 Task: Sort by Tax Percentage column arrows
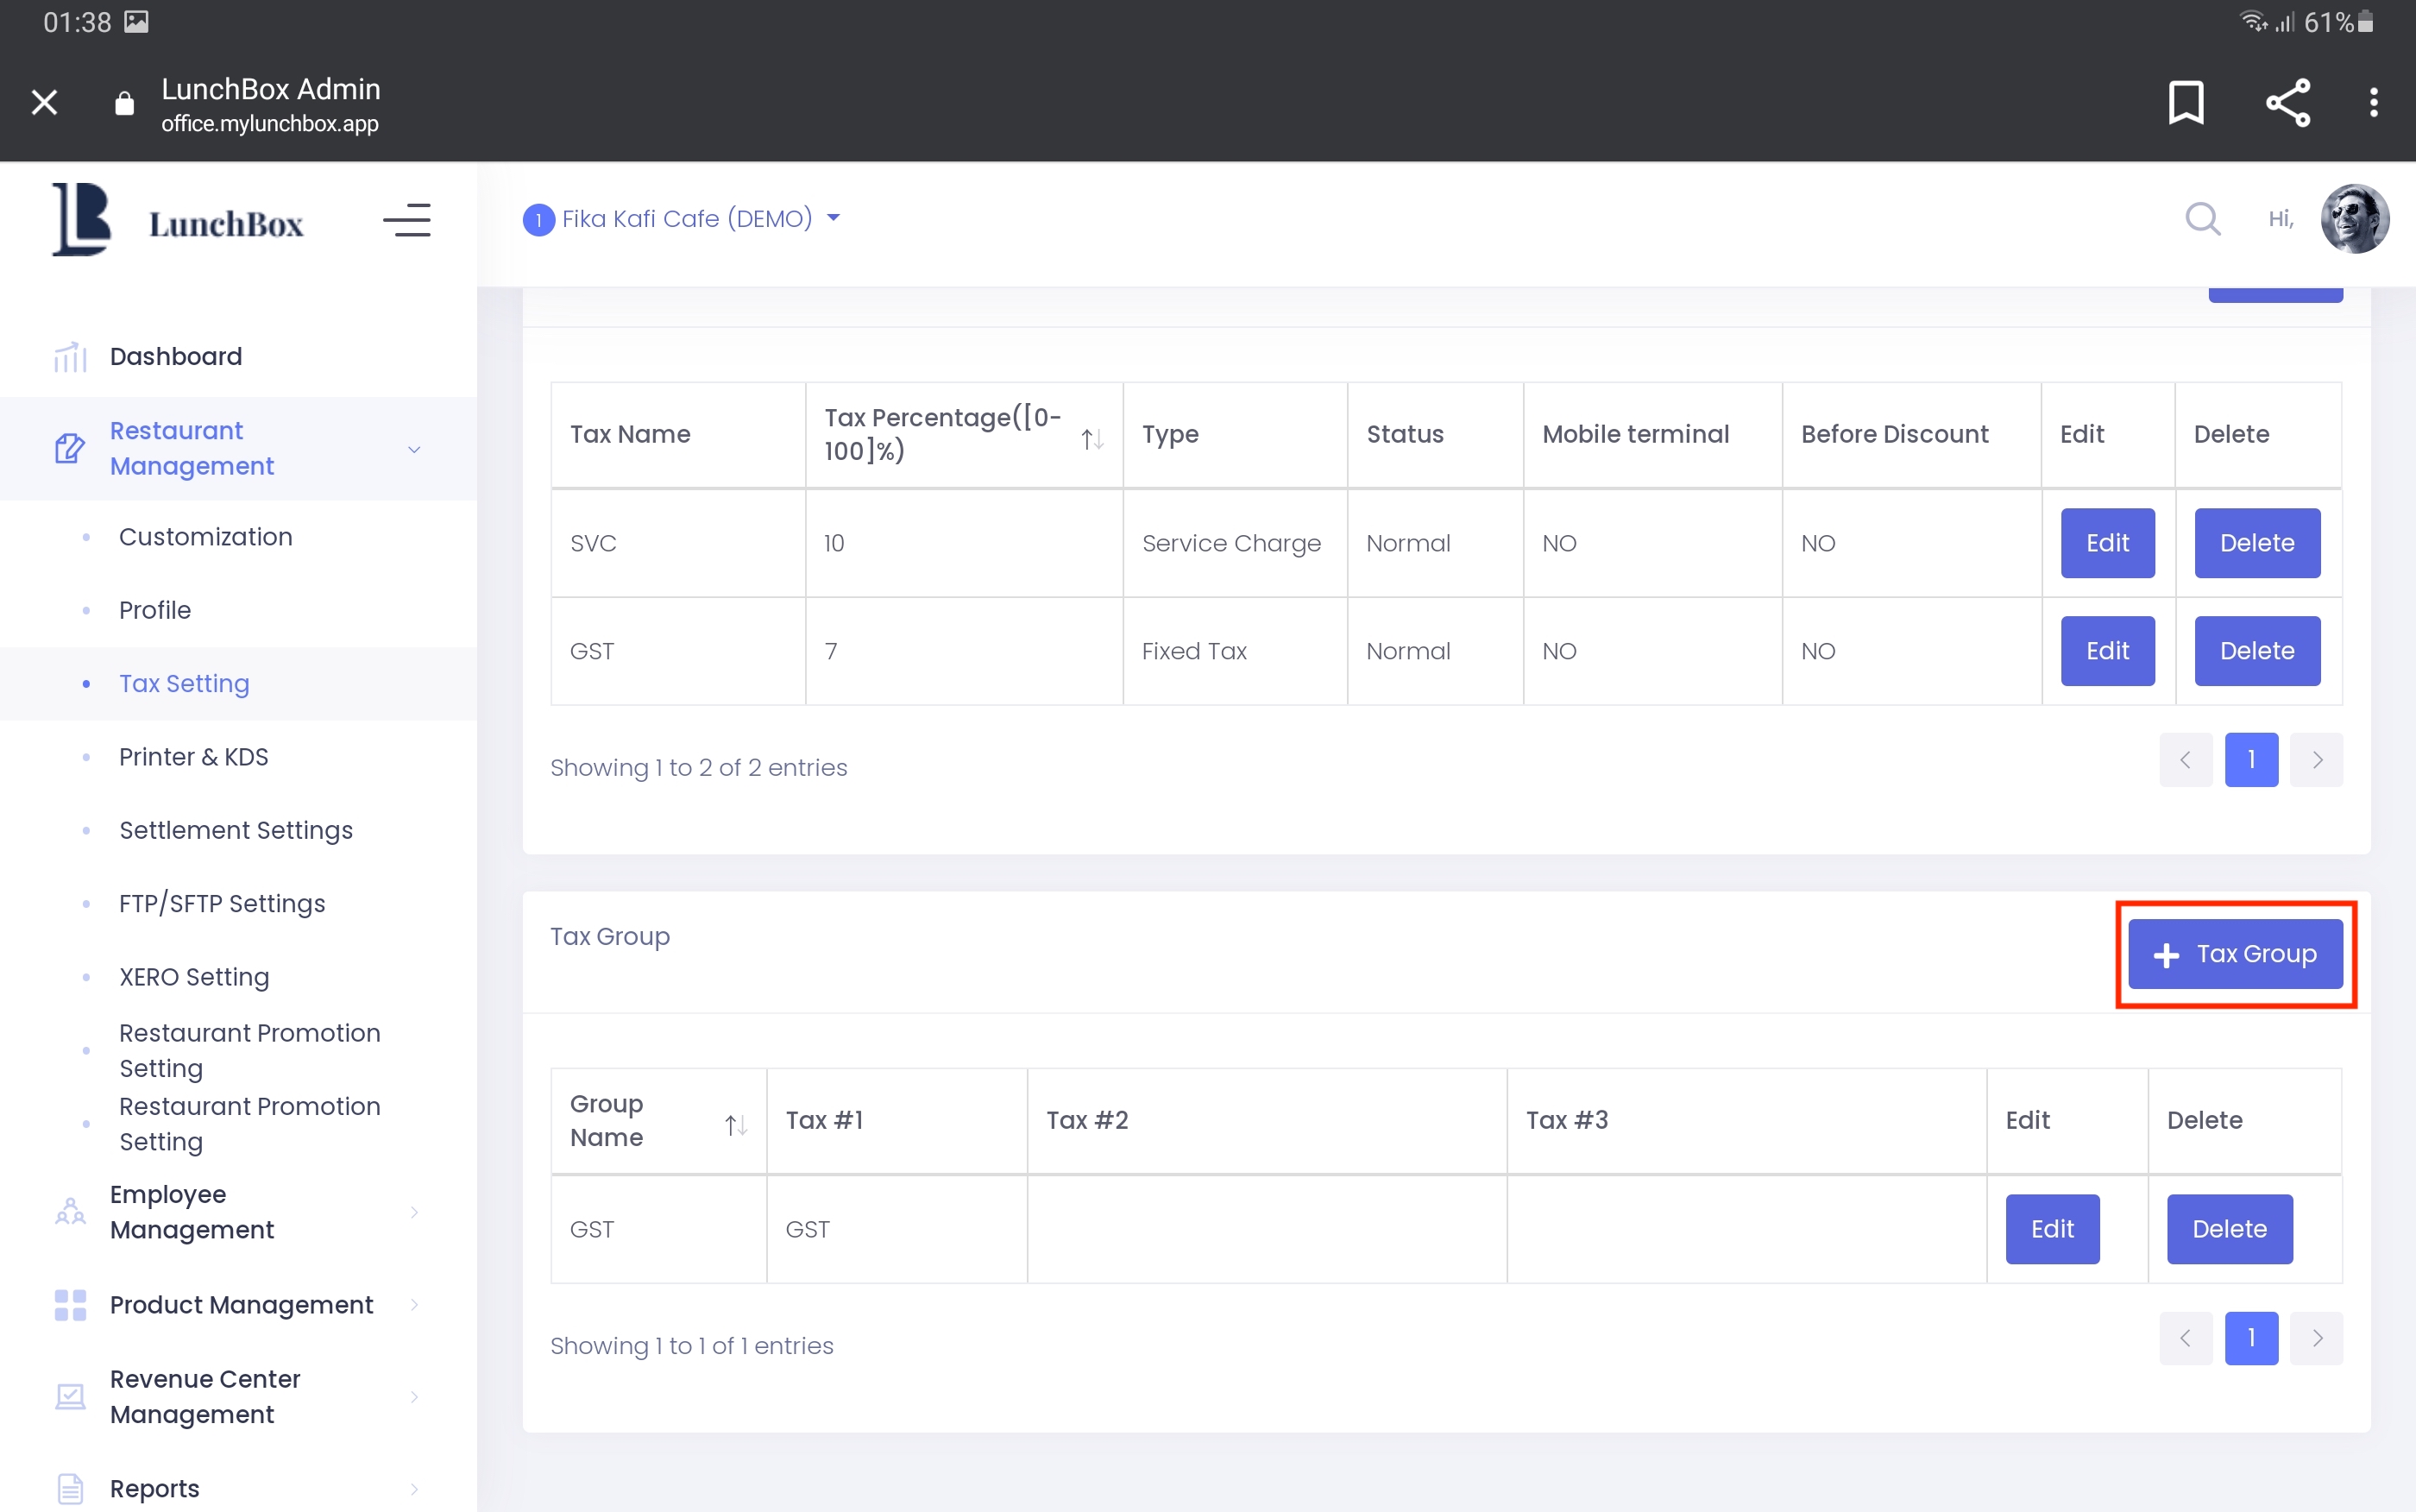1092,438
